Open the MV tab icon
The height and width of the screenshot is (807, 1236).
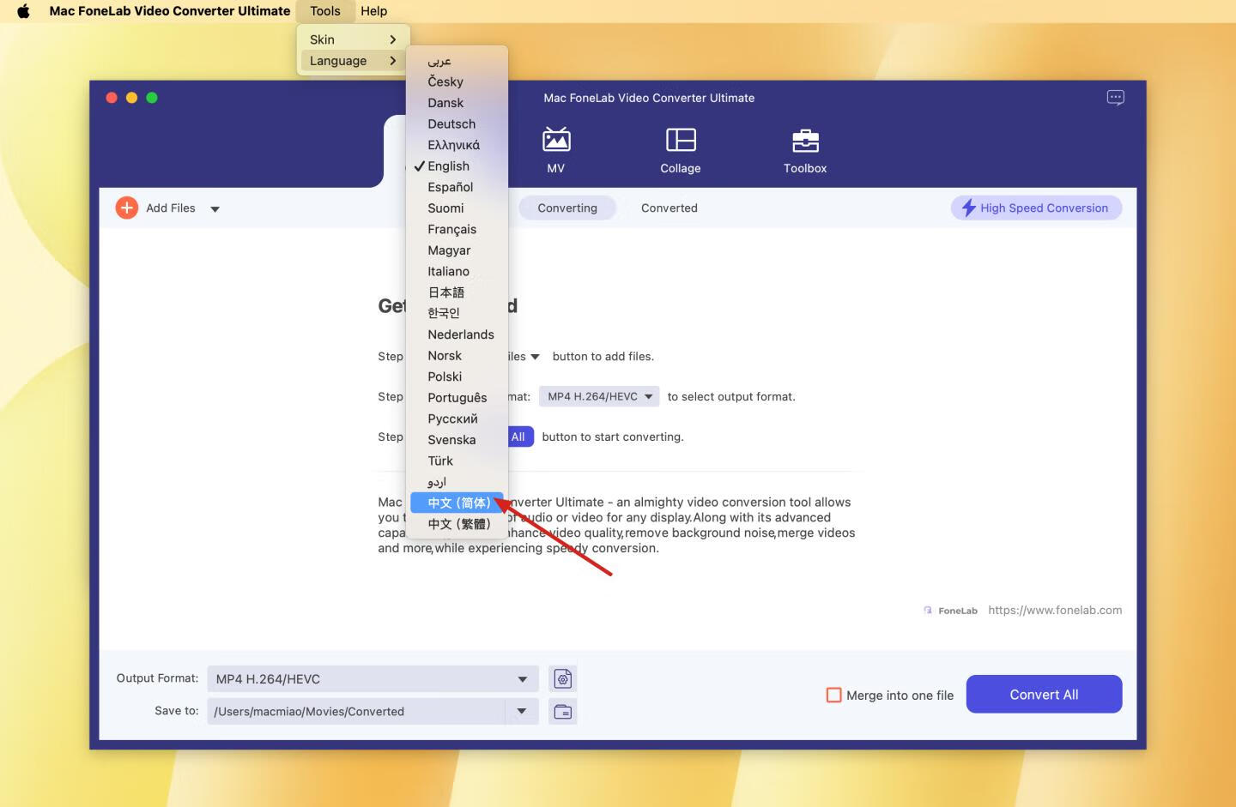pos(556,140)
